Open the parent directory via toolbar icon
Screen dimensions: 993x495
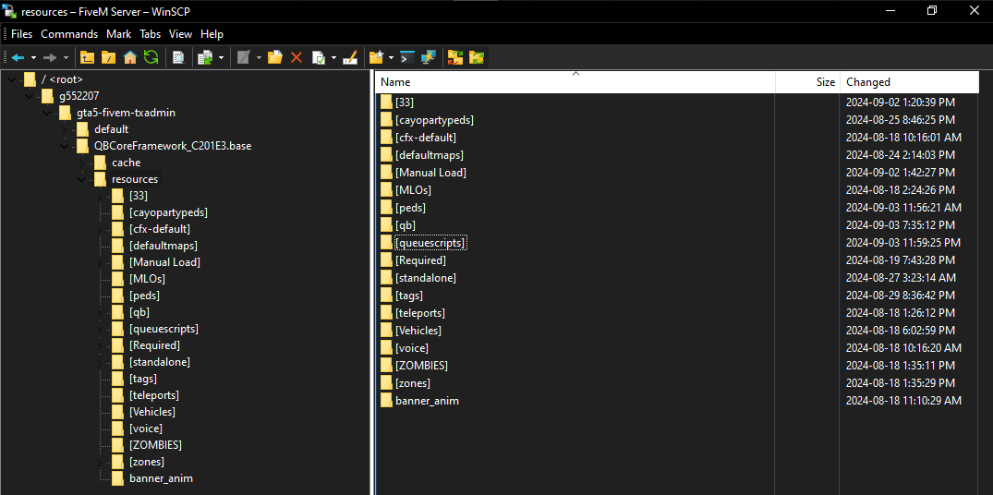tap(87, 57)
